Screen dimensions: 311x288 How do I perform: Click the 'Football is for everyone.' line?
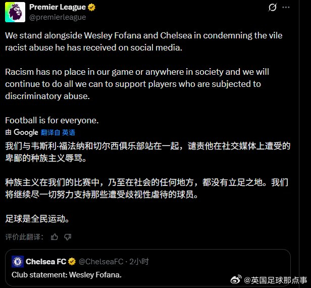pos(51,120)
